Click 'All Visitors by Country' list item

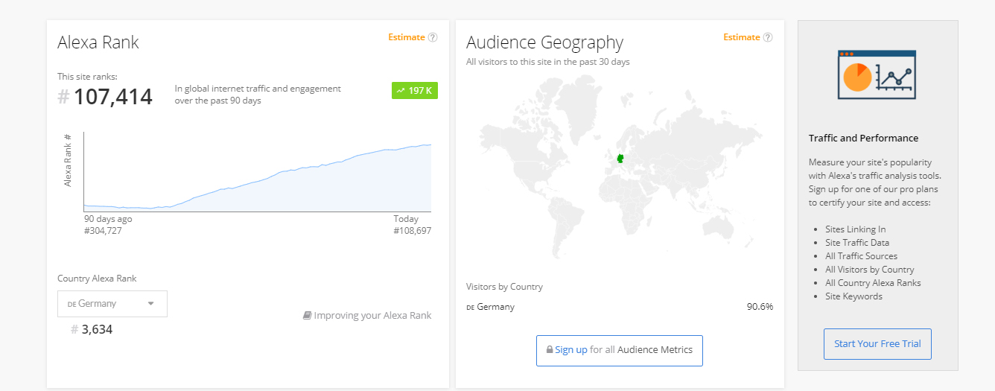click(x=870, y=270)
